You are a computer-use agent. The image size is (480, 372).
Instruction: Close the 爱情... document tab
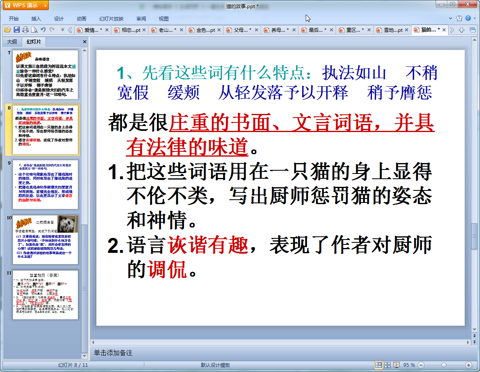click(107, 30)
